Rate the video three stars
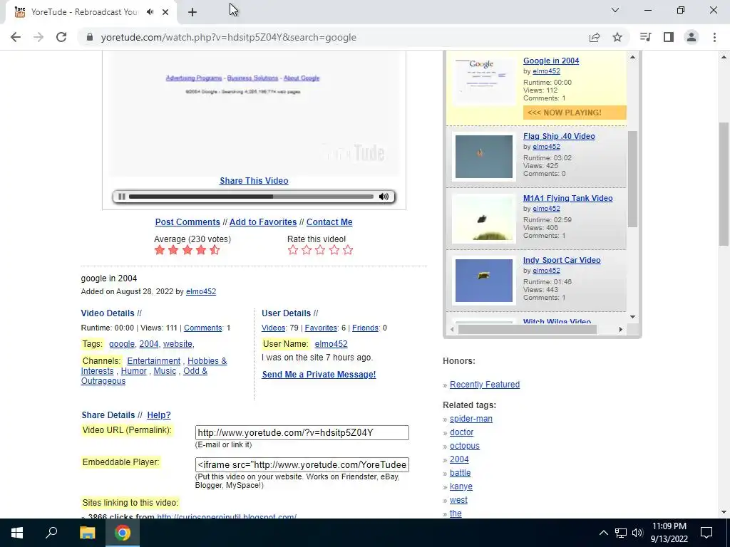730x547 pixels. 320,250
